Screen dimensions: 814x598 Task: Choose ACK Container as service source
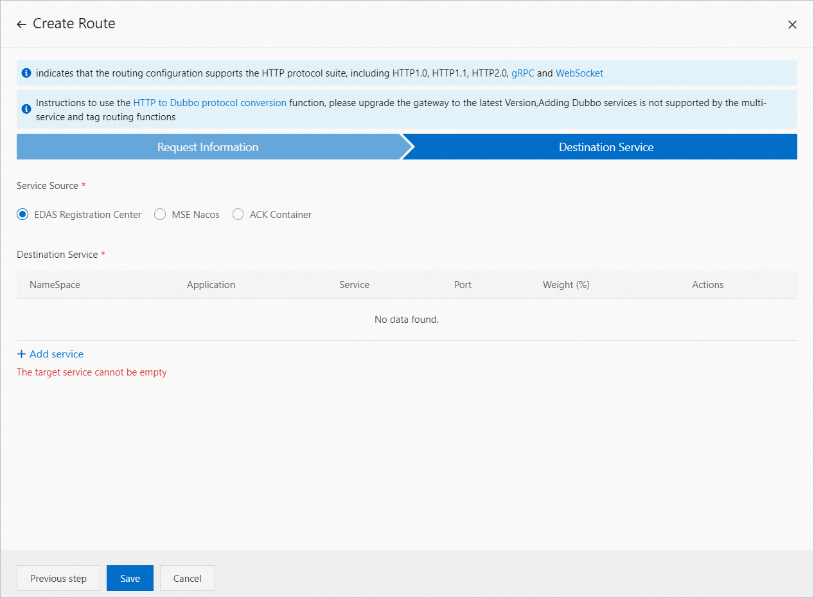pos(238,214)
